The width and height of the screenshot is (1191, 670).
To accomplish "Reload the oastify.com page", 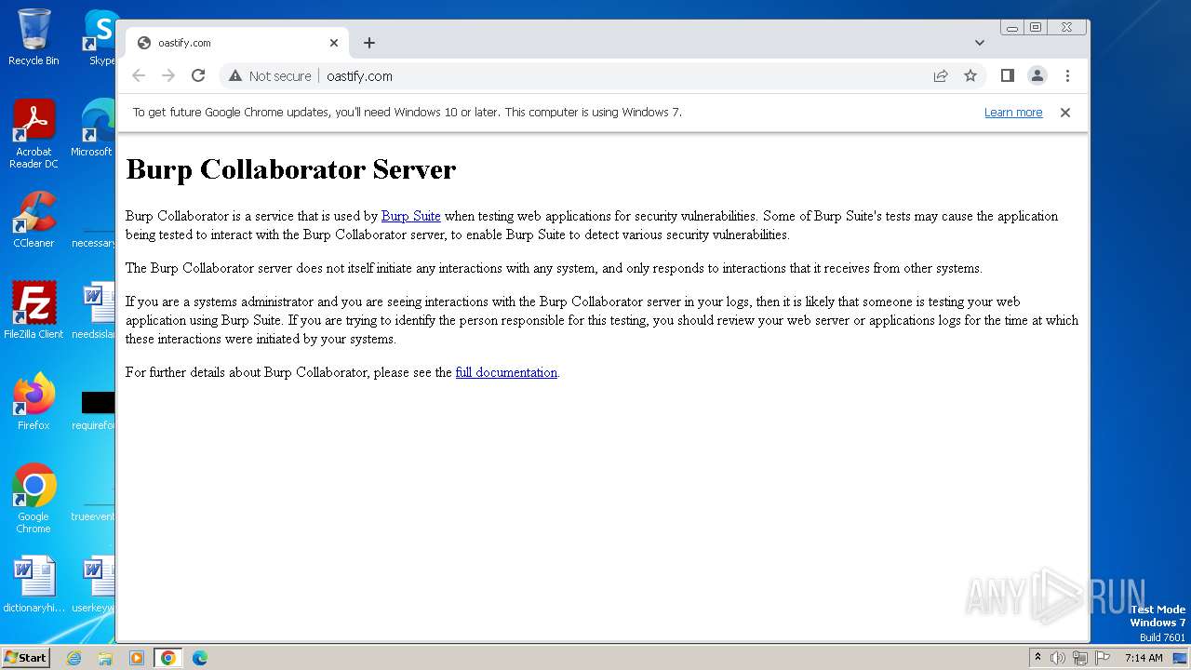I will [198, 76].
